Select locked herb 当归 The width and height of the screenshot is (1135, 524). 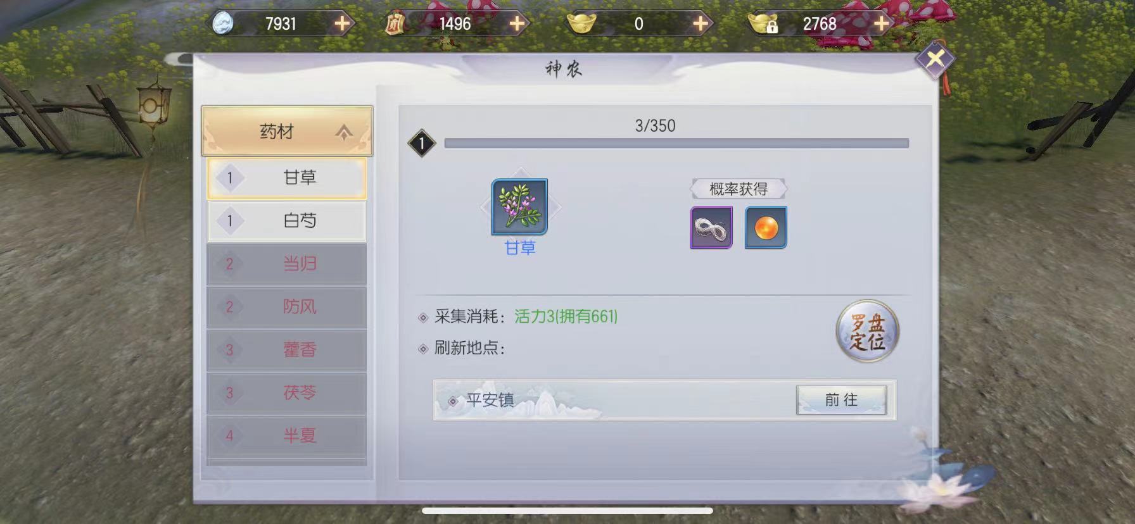coord(287,264)
